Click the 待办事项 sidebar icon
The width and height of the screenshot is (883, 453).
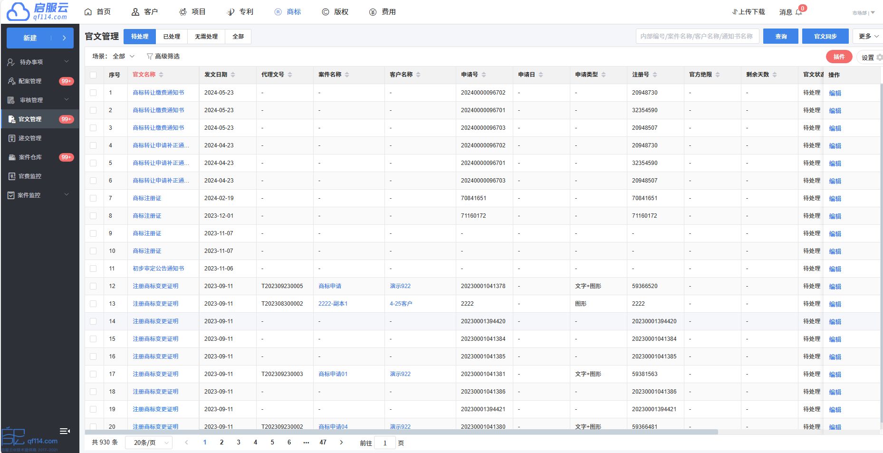[11, 62]
